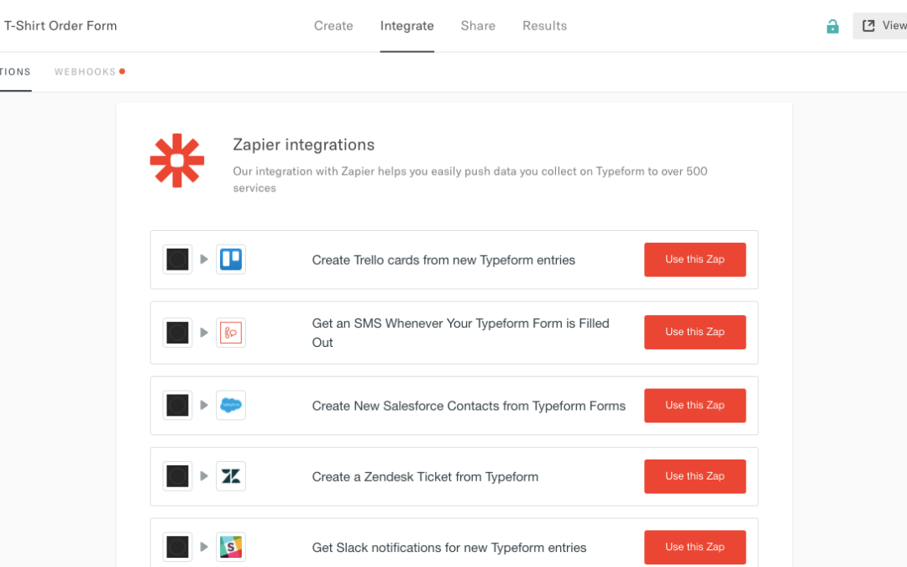Click the arrow icon in Slack zap row
The width and height of the screenshot is (907, 567).
[204, 547]
